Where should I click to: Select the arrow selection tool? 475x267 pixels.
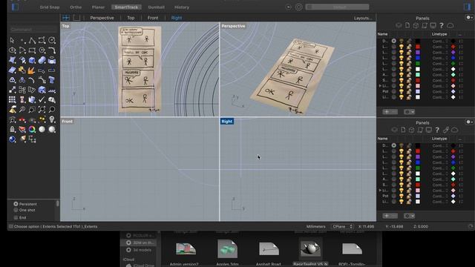point(12,40)
